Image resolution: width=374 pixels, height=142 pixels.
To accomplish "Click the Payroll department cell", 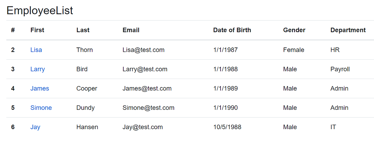I will coord(340,69).
